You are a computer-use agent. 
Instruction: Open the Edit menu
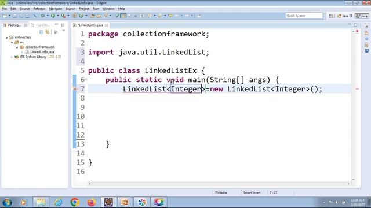point(13,9)
